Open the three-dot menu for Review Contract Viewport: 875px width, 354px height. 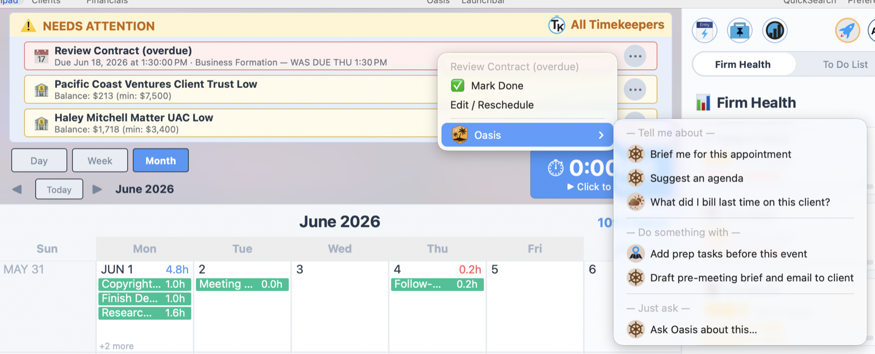pos(635,56)
